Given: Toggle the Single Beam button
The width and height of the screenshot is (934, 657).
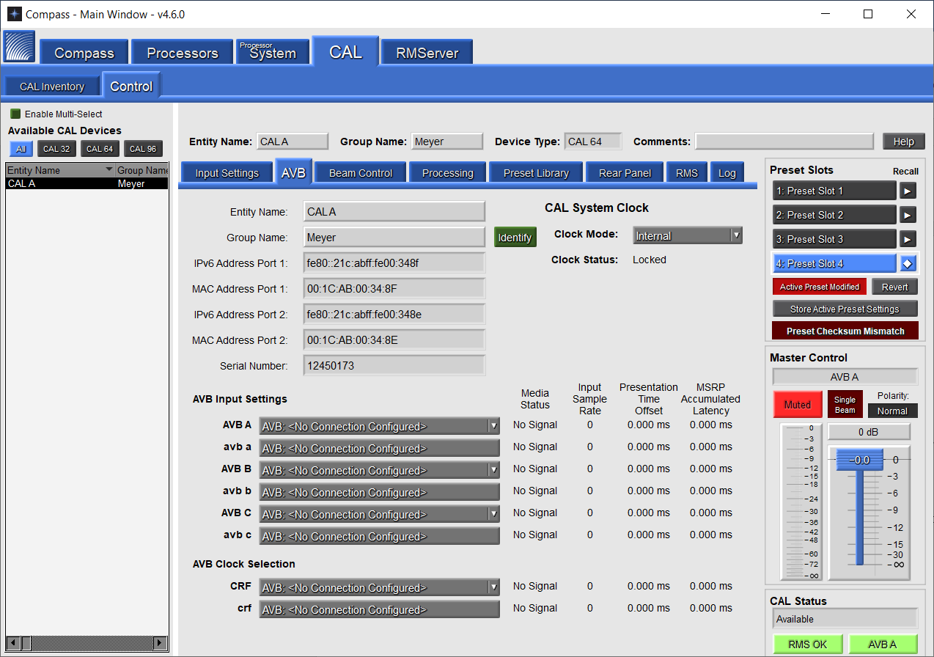Looking at the screenshot, I should pyautogui.click(x=845, y=404).
